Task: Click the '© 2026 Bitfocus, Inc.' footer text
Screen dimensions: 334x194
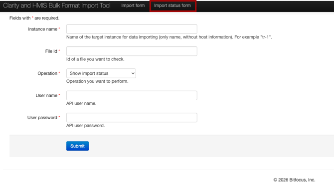Action: tap(295, 180)
